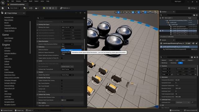Choose Lumen in the GI method list
The height and width of the screenshot is (112, 199).
[71, 48]
